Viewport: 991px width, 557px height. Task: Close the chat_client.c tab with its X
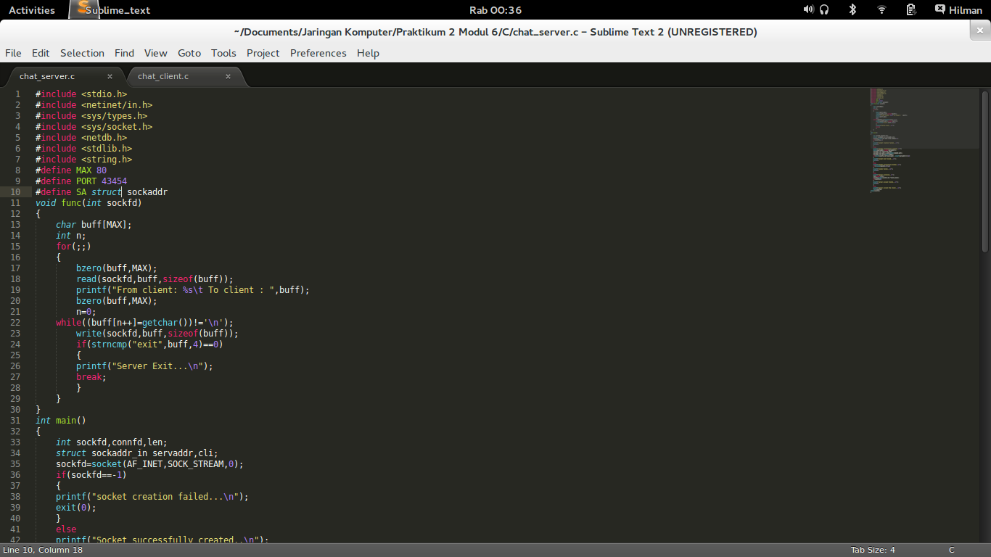click(x=228, y=75)
